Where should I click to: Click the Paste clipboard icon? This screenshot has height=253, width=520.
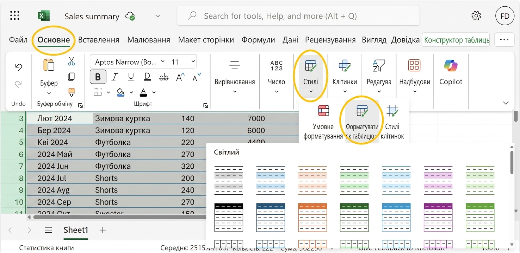coord(49,65)
